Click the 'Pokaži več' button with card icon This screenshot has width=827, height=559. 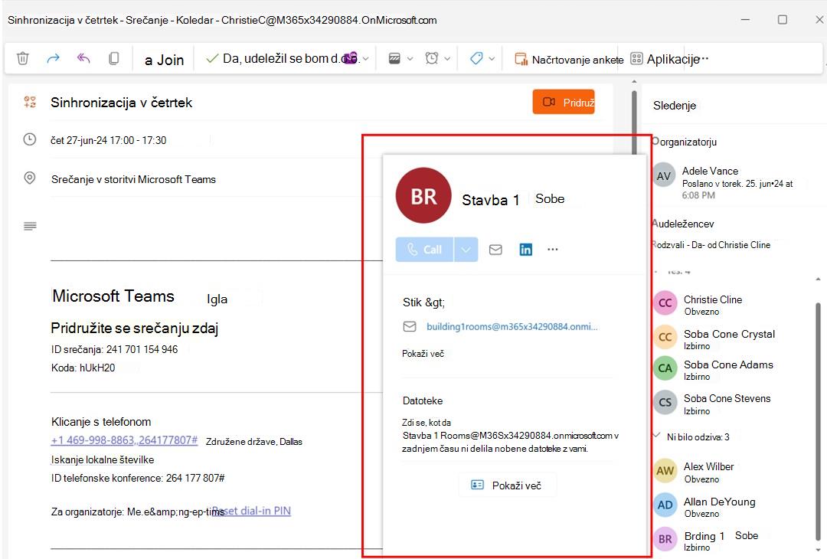coord(507,485)
